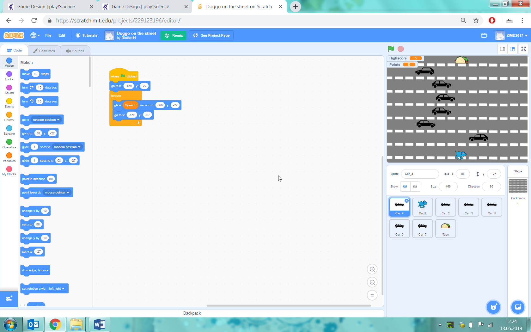Select the Taco sprite thumbnail

click(x=446, y=228)
